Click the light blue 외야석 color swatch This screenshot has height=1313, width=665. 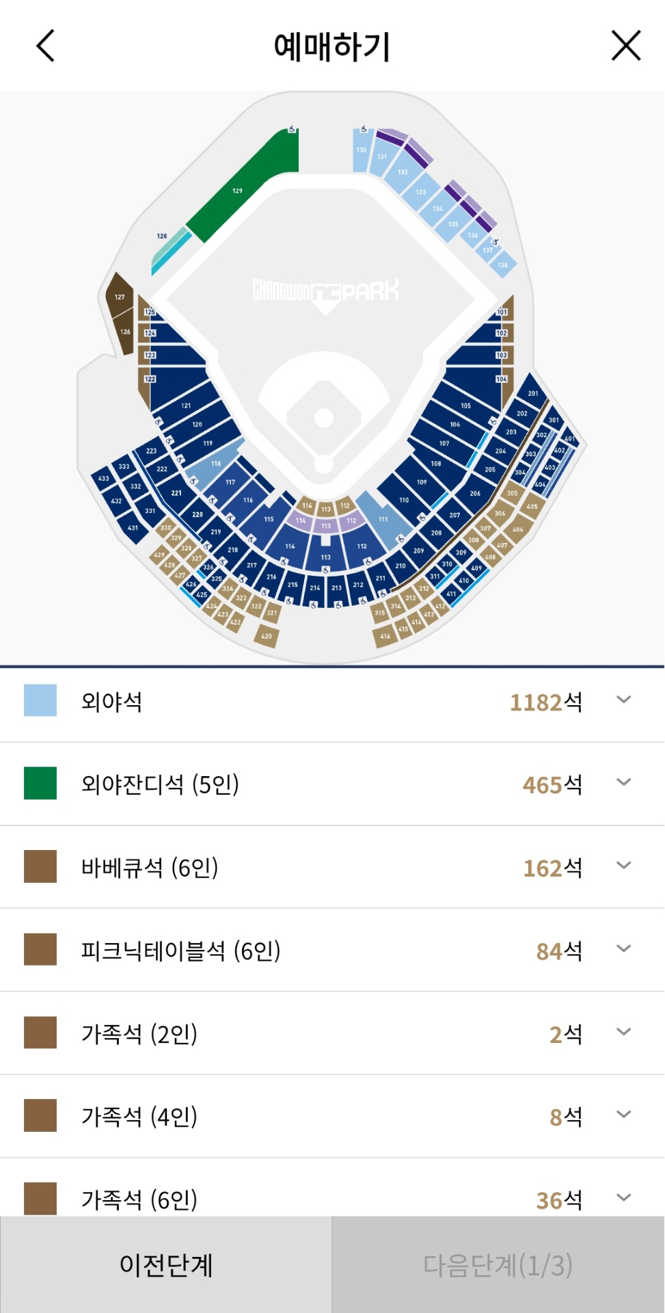pos(40,700)
